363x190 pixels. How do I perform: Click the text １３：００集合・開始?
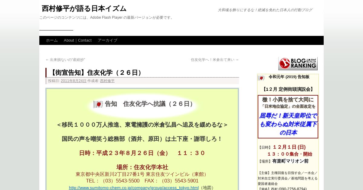[x=289, y=154]
